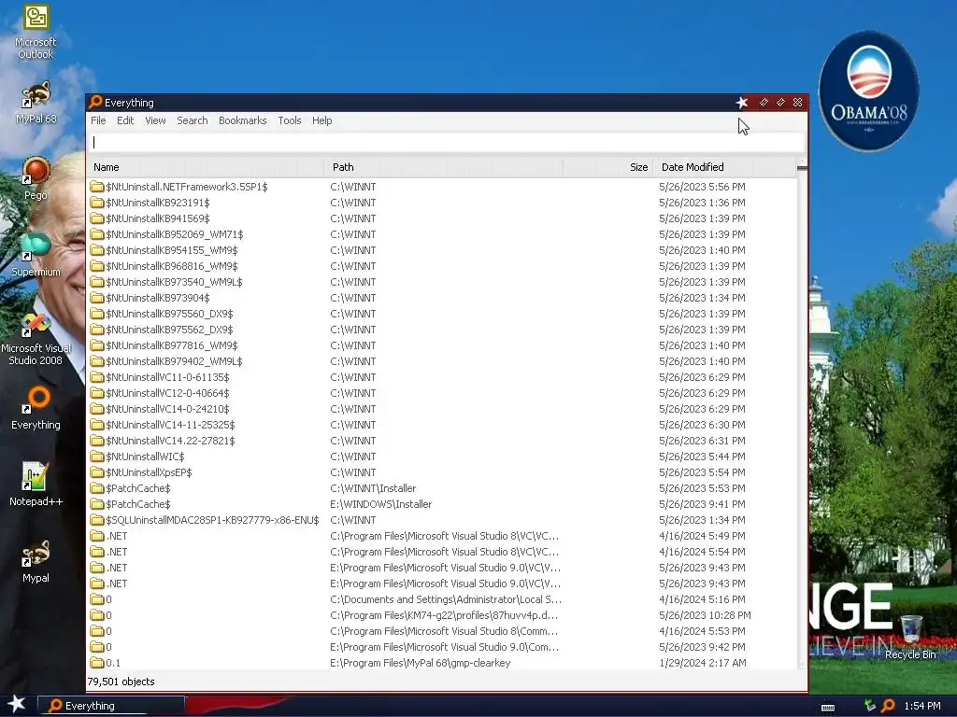Select the Mypal desktop shortcut
957x717 pixels.
[x=36, y=561]
